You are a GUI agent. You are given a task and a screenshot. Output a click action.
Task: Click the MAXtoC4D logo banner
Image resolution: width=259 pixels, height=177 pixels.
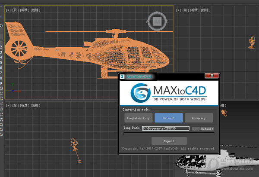[x=169, y=93]
